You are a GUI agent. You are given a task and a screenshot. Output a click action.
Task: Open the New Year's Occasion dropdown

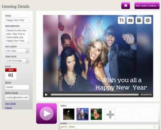point(17,51)
